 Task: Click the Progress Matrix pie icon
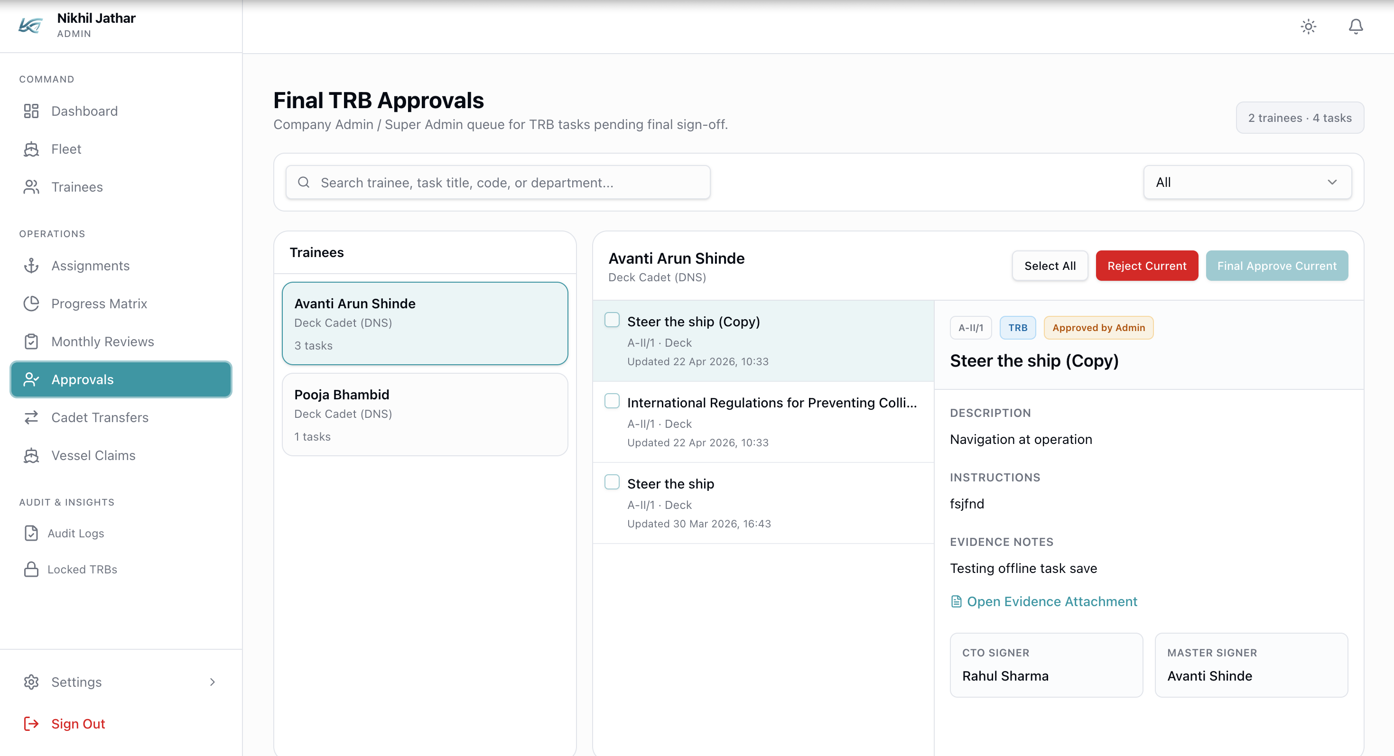coord(31,304)
